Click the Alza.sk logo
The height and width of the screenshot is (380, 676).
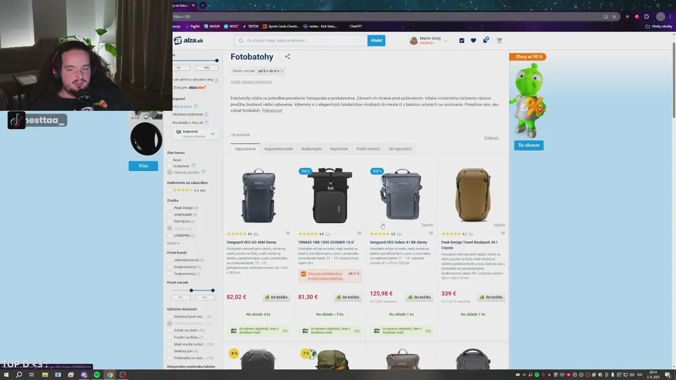[189, 41]
